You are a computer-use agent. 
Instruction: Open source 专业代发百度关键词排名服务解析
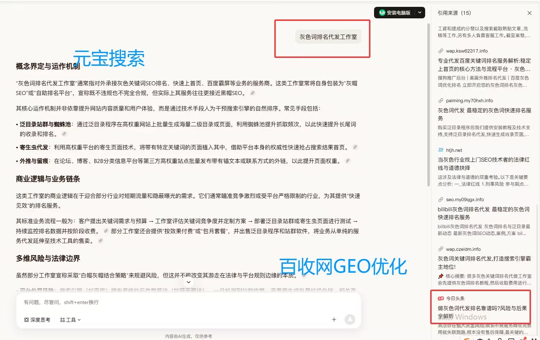tap(484, 65)
